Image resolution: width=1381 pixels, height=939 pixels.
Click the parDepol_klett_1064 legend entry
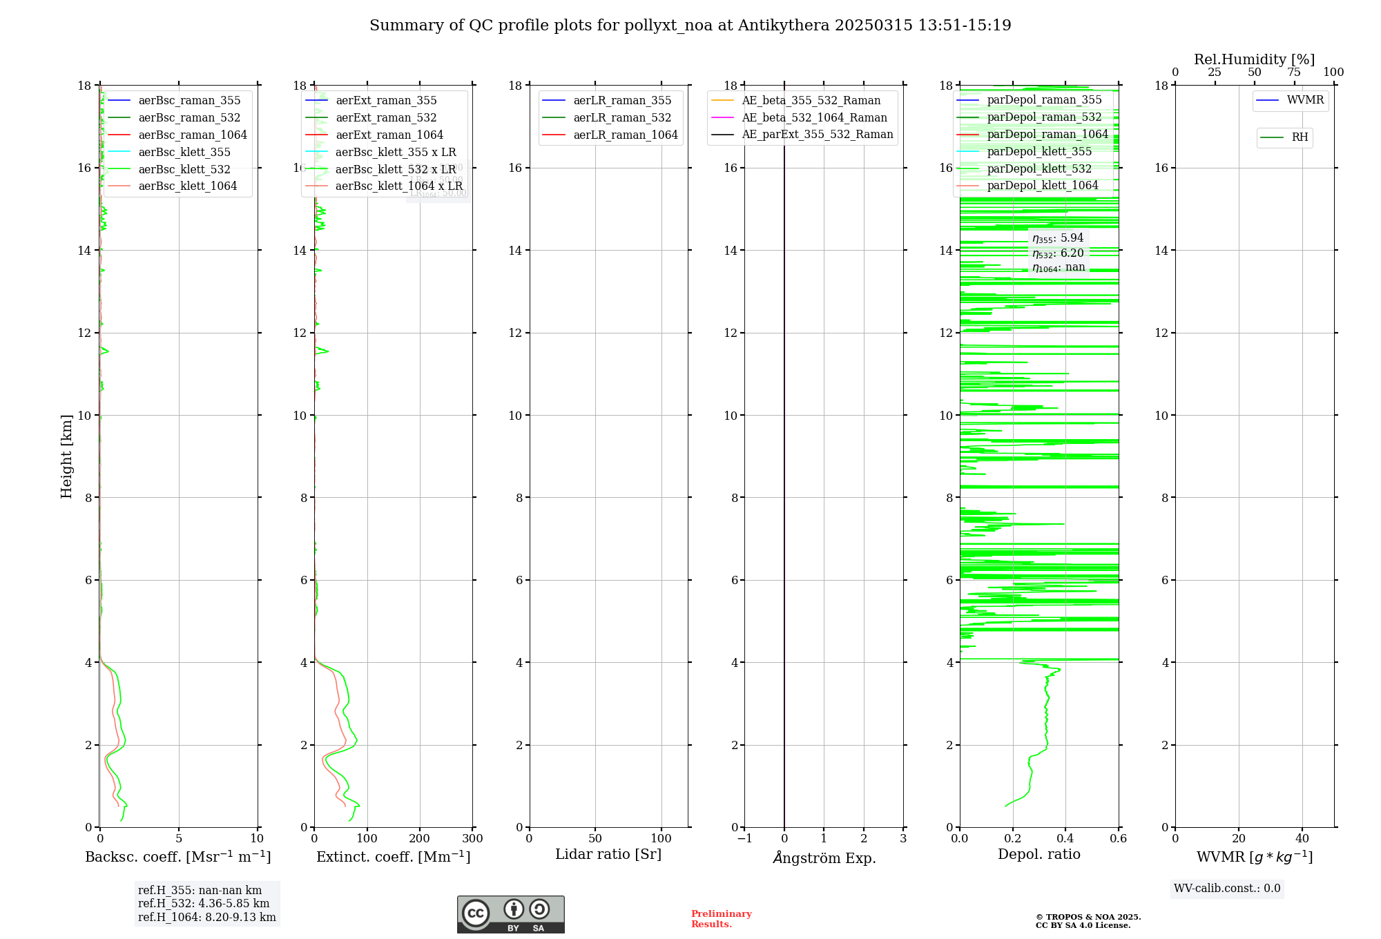pos(1028,185)
